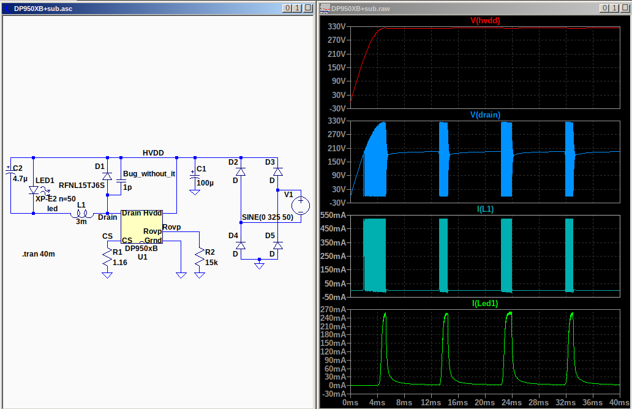
Task: Select the SINE(0 325 50) source value text
Action: (x=268, y=217)
